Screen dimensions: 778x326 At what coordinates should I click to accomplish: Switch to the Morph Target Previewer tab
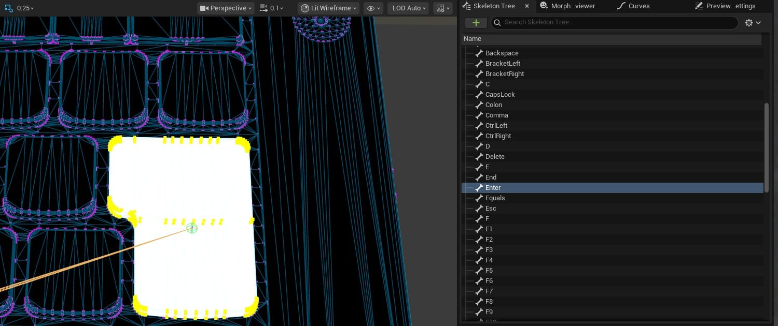(x=568, y=6)
